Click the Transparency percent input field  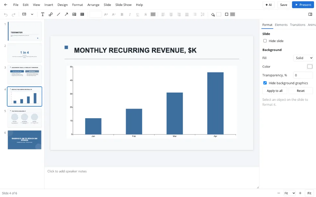click(303, 75)
